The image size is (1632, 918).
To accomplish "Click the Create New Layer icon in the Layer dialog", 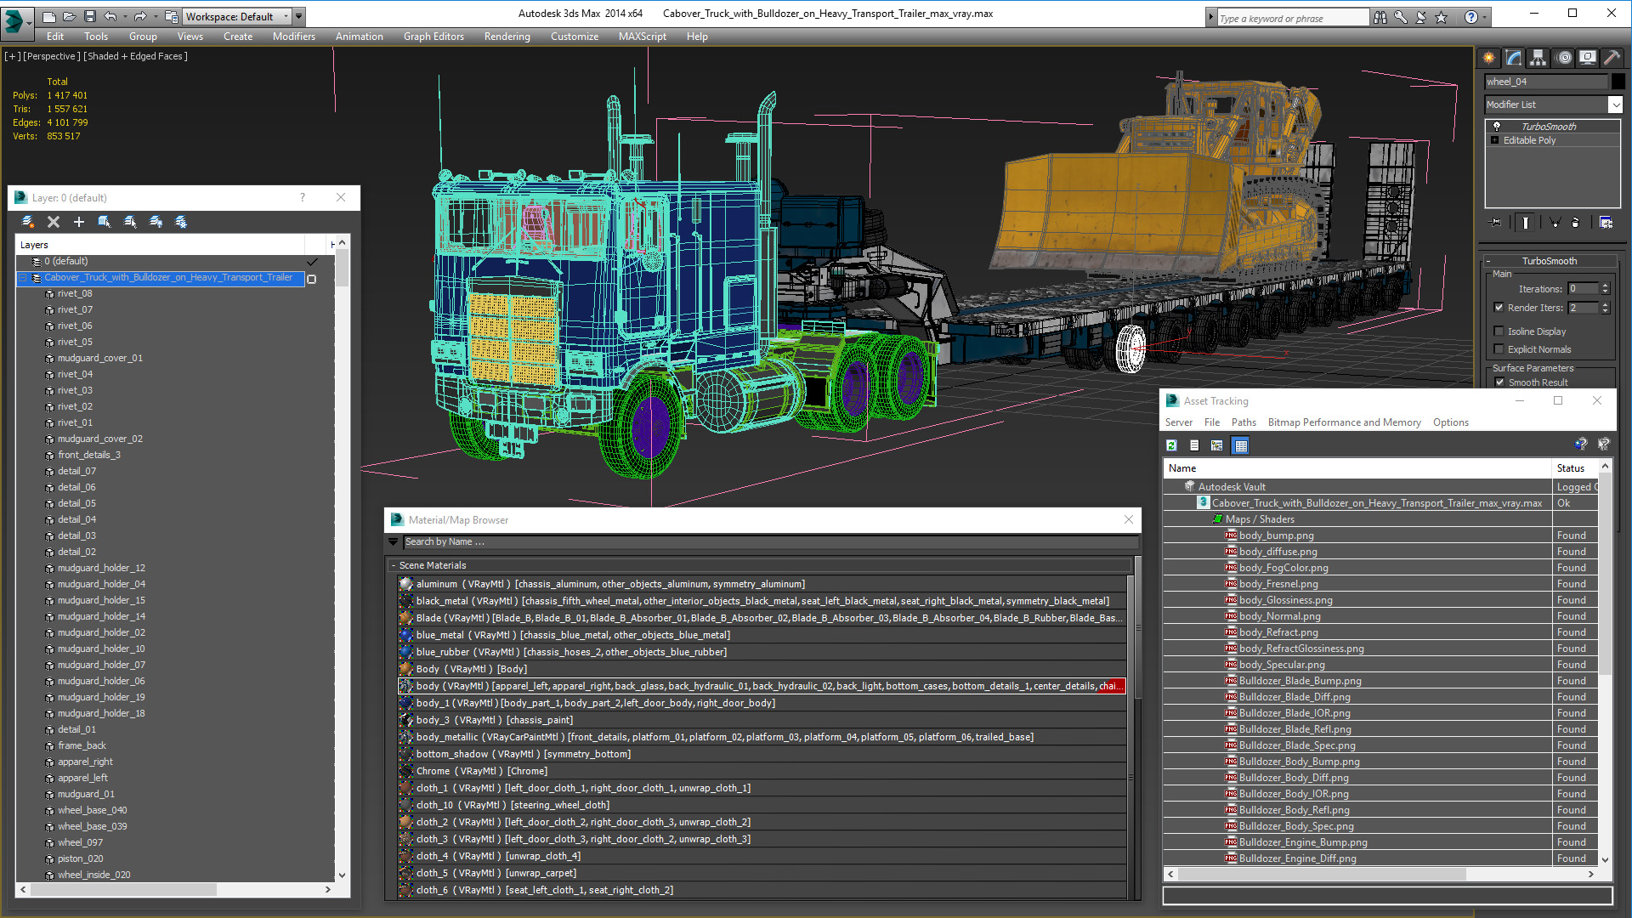I will point(28,222).
